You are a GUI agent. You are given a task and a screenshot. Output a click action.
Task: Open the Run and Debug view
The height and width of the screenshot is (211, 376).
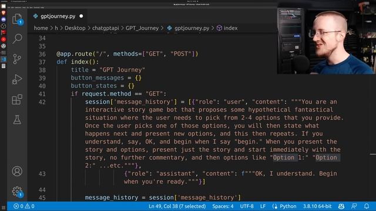17,79
